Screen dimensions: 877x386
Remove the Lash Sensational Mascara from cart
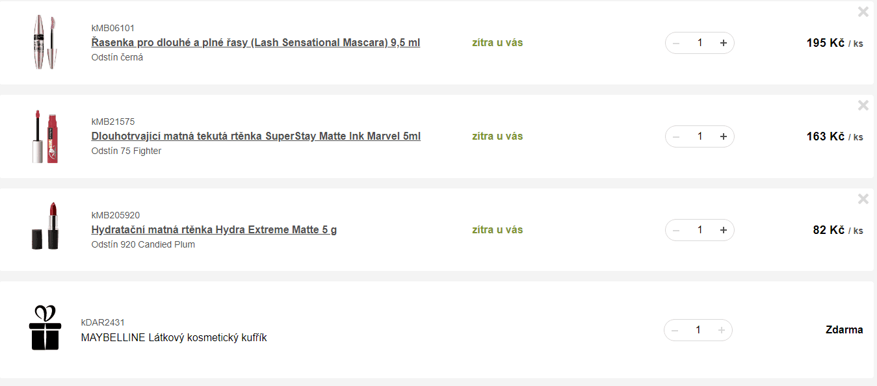pyautogui.click(x=863, y=12)
